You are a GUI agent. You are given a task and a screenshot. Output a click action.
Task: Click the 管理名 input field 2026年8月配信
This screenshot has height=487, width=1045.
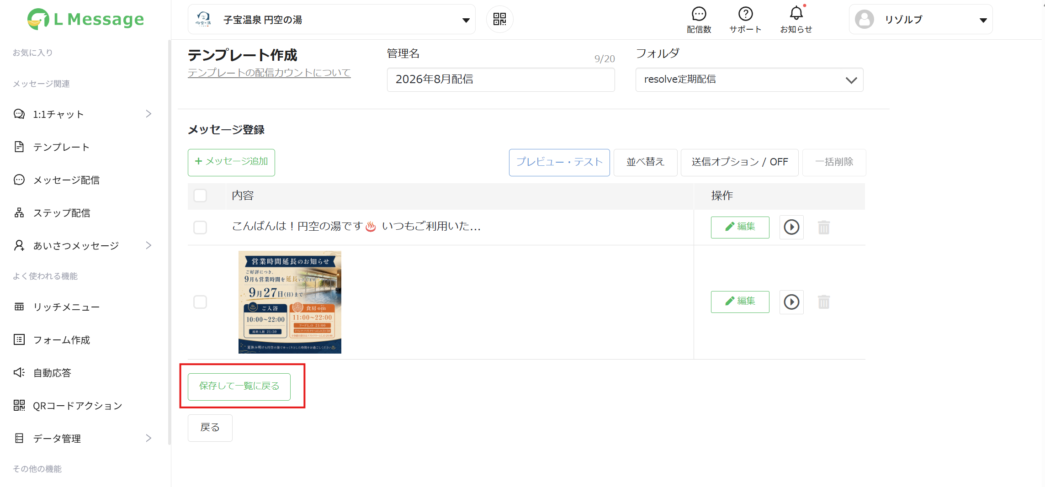tap(500, 79)
